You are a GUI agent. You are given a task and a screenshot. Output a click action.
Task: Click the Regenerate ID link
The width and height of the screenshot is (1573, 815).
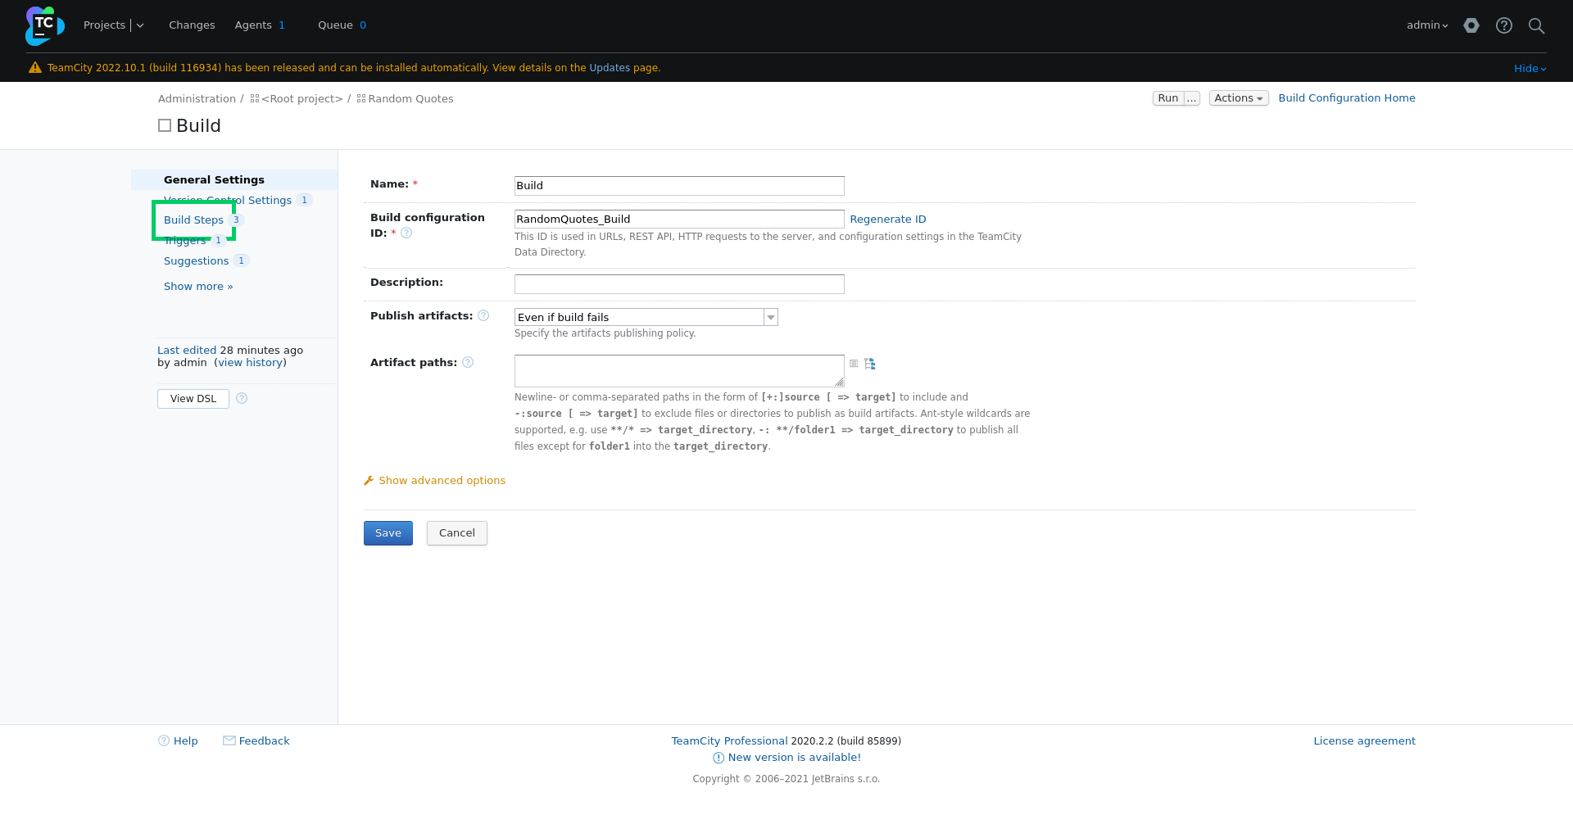pos(888,220)
